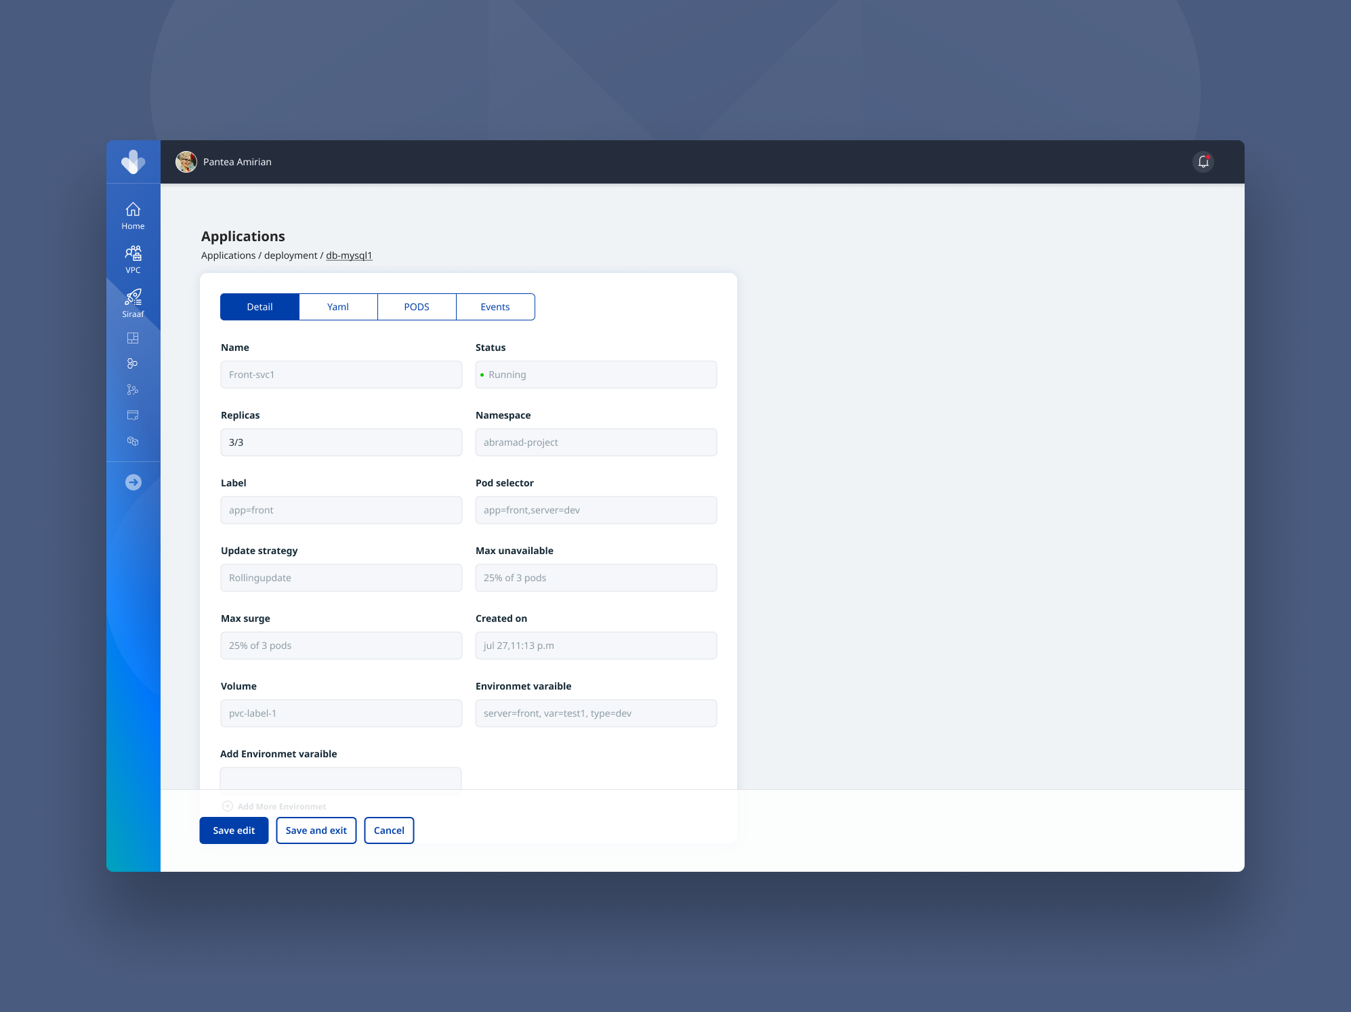This screenshot has height=1012, width=1351.
Task: Click the app logo at top left
Action: (x=133, y=162)
